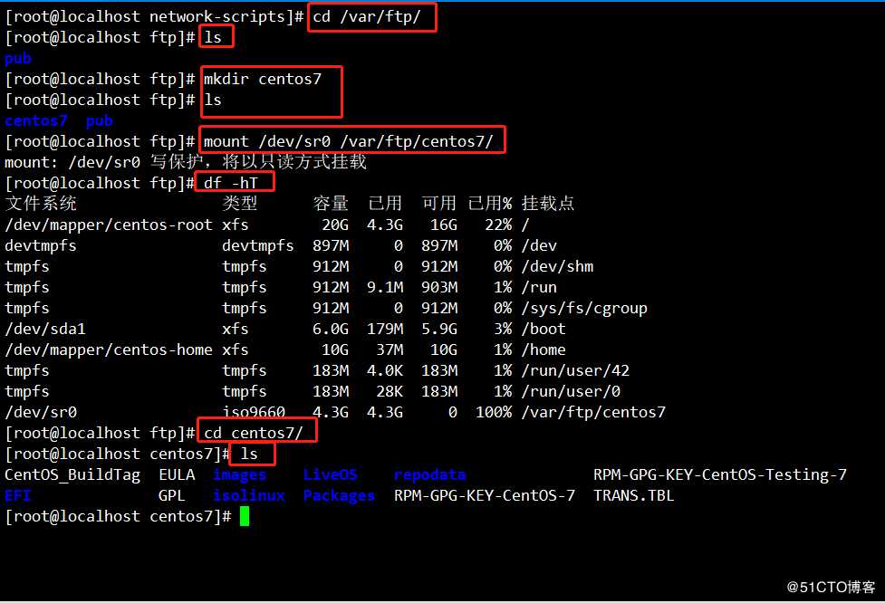Click the 'mkdir centos7' command text

click(x=263, y=79)
